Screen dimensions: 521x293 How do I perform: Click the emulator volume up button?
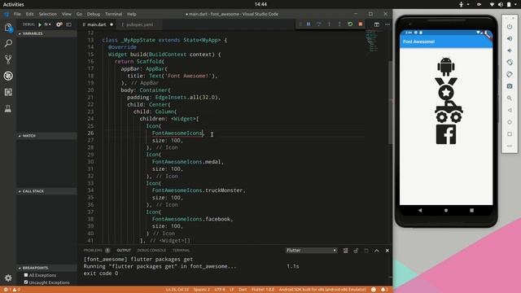tap(510, 38)
